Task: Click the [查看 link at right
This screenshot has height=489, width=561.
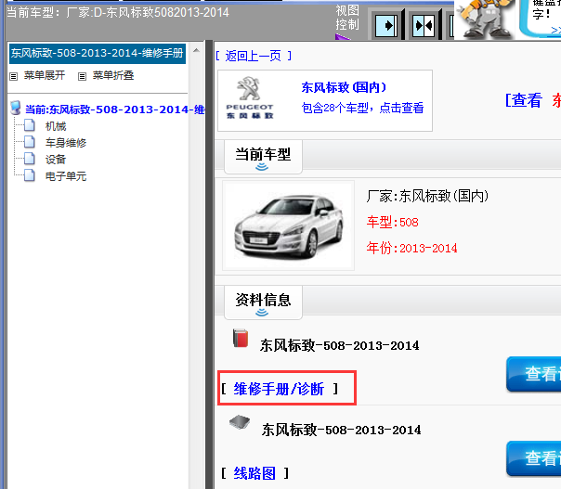Action: click(x=524, y=100)
